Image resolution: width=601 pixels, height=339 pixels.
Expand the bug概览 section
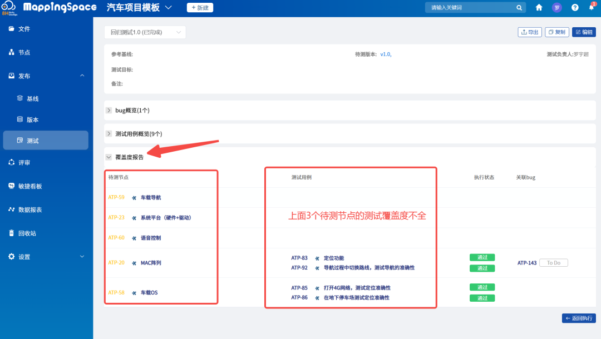[x=109, y=111]
